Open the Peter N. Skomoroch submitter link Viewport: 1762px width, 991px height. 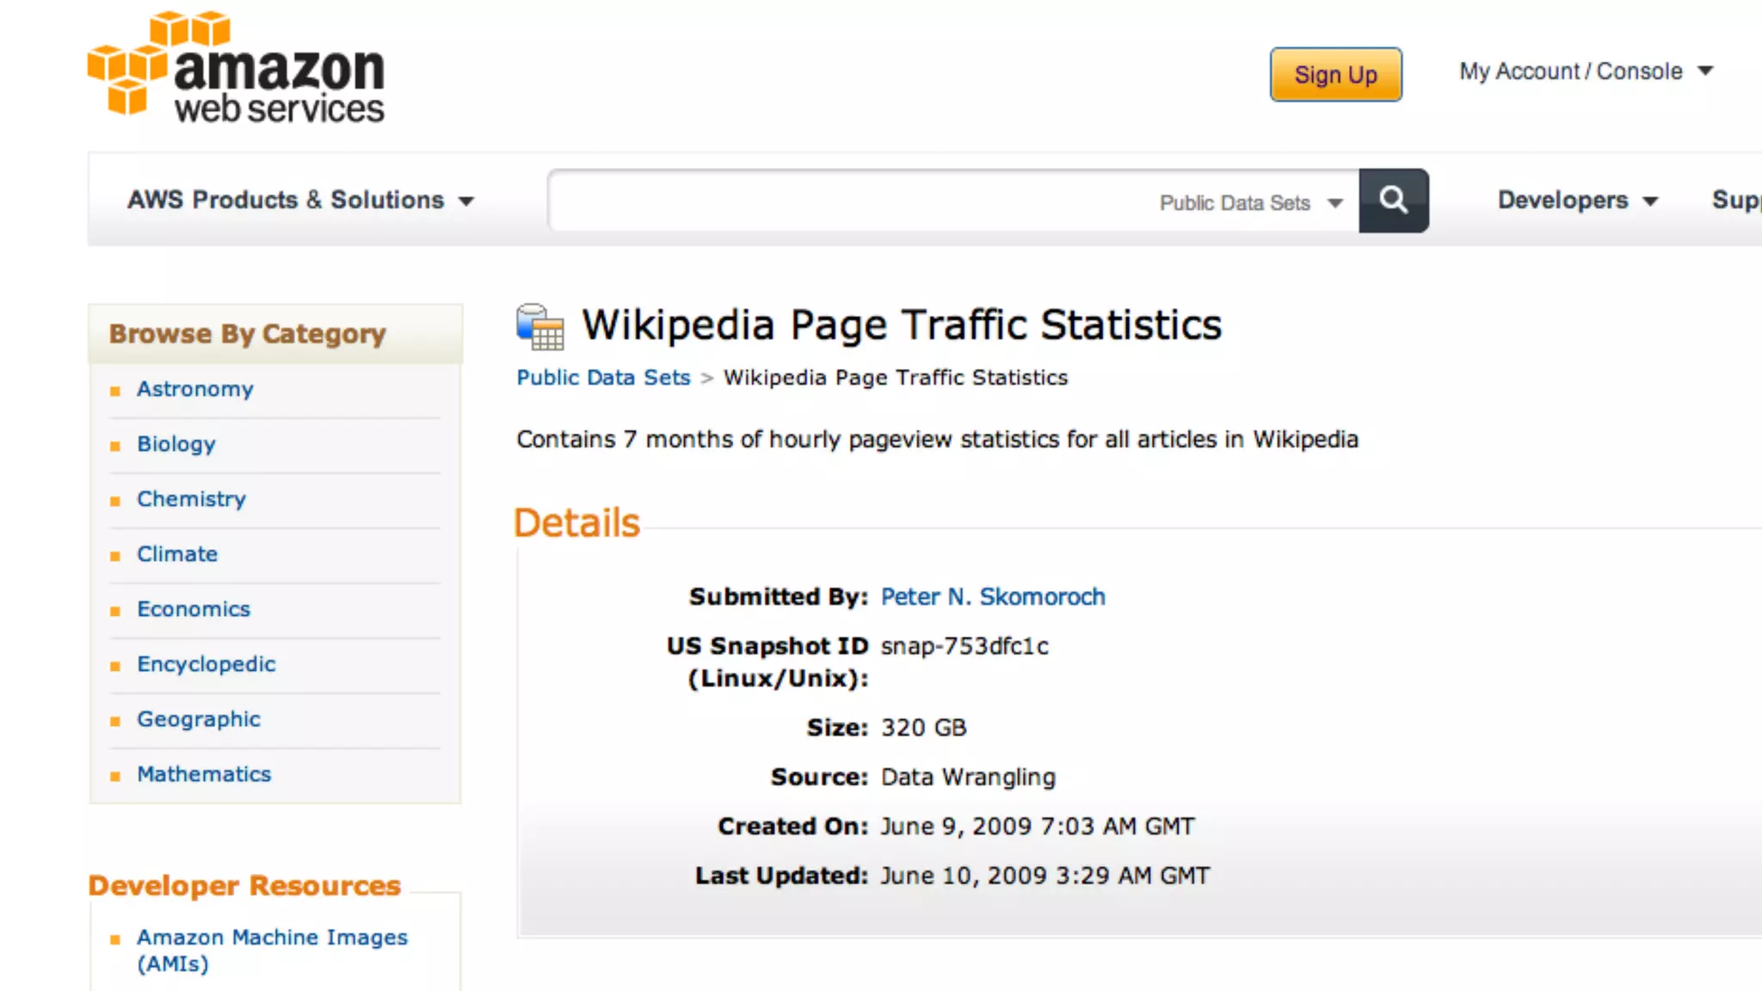993,597
